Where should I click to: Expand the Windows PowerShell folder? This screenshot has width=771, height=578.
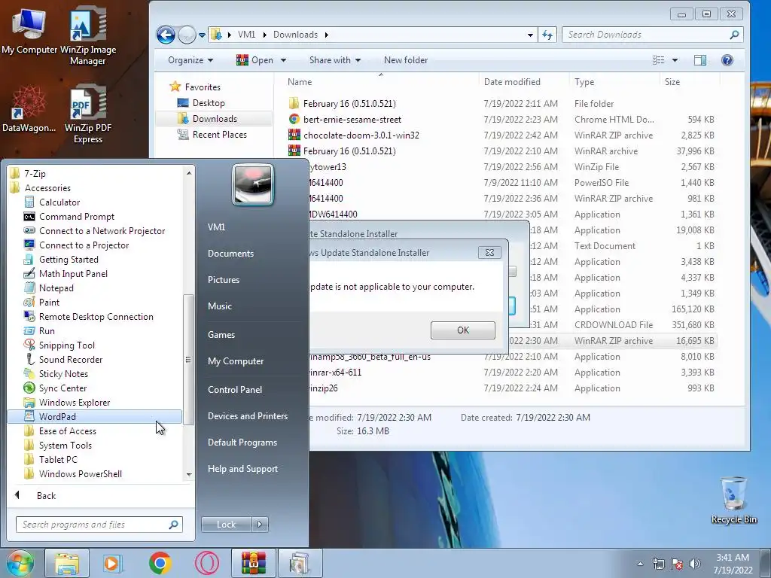(x=80, y=473)
